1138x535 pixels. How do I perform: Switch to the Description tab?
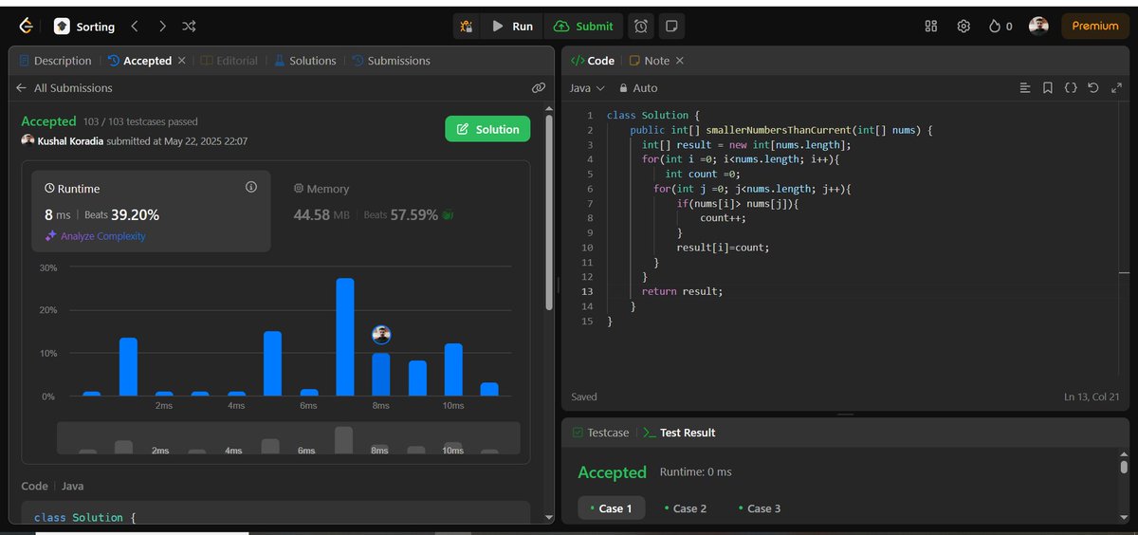[55, 61]
